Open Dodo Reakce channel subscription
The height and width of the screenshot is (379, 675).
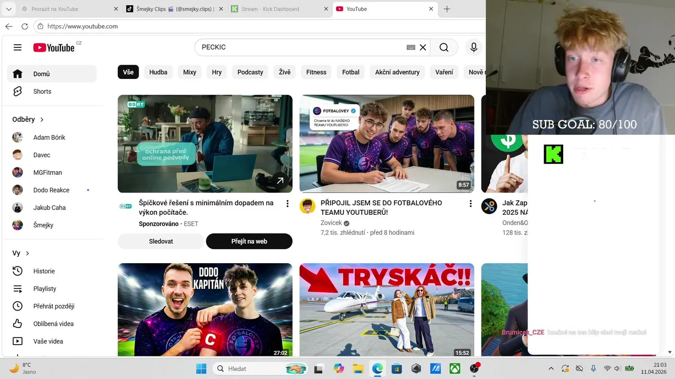click(52, 190)
